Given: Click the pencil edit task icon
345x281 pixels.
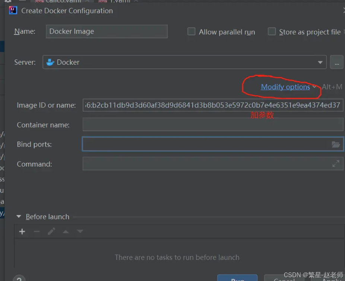Looking at the screenshot, I should tap(51, 232).
